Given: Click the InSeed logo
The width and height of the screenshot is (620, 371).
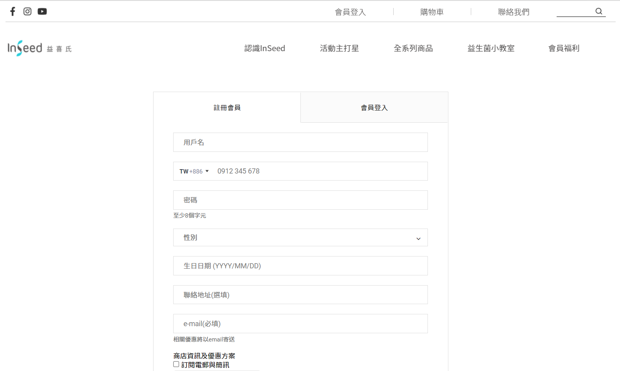Looking at the screenshot, I should pyautogui.click(x=39, y=48).
